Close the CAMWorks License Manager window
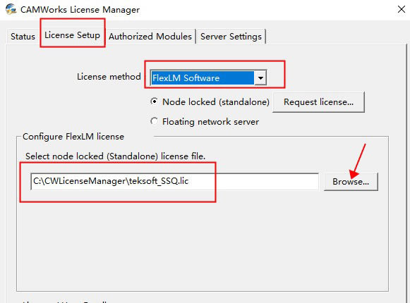This screenshot has height=303, width=410. click(401, 9)
